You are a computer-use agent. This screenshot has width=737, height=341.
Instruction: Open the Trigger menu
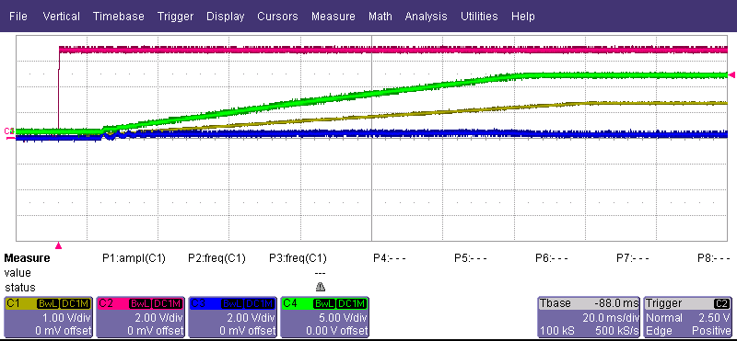pos(175,17)
